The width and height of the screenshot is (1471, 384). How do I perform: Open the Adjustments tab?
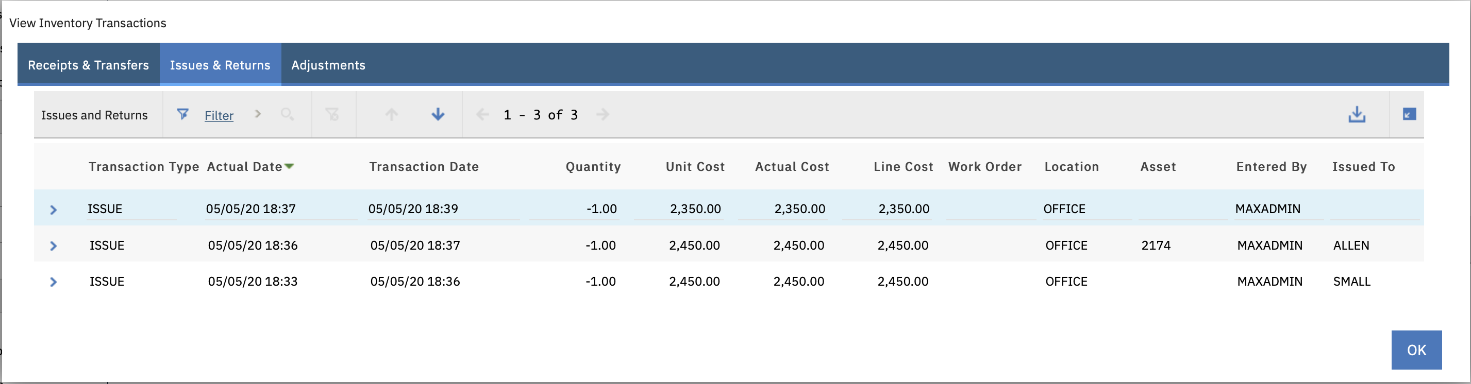(x=328, y=64)
